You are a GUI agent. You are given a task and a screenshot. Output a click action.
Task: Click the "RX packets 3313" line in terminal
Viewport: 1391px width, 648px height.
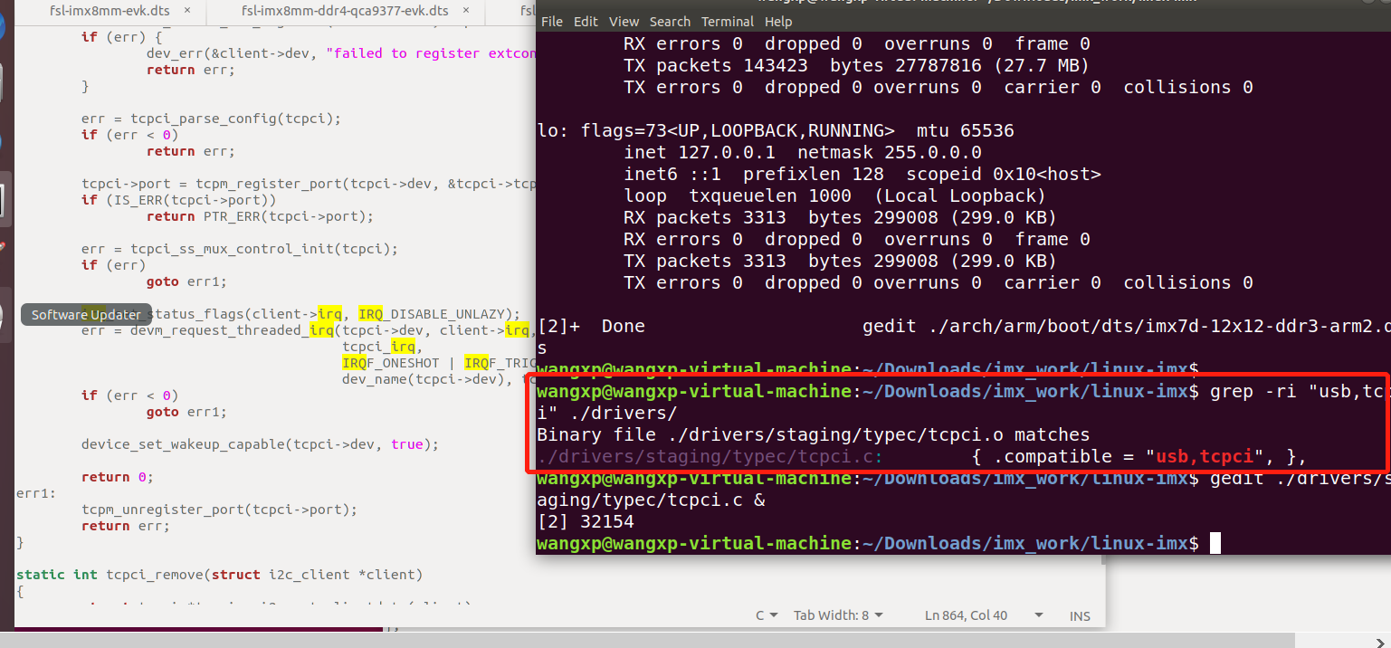click(x=840, y=217)
